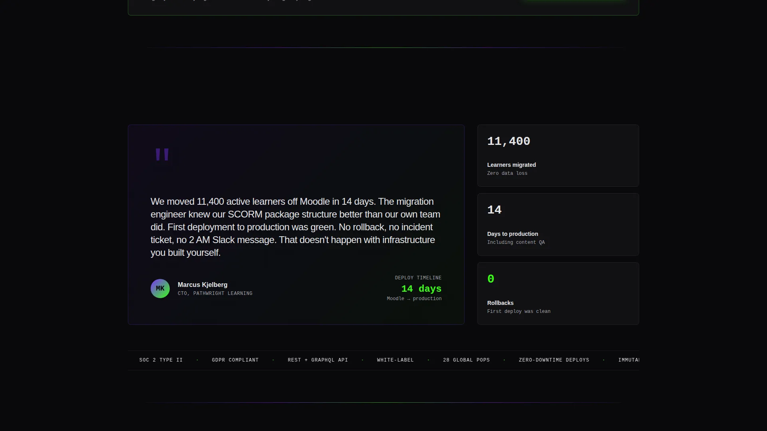Viewport: 767px width, 431px height.
Task: Click the Zero data loss subtext
Action: [x=507, y=173]
